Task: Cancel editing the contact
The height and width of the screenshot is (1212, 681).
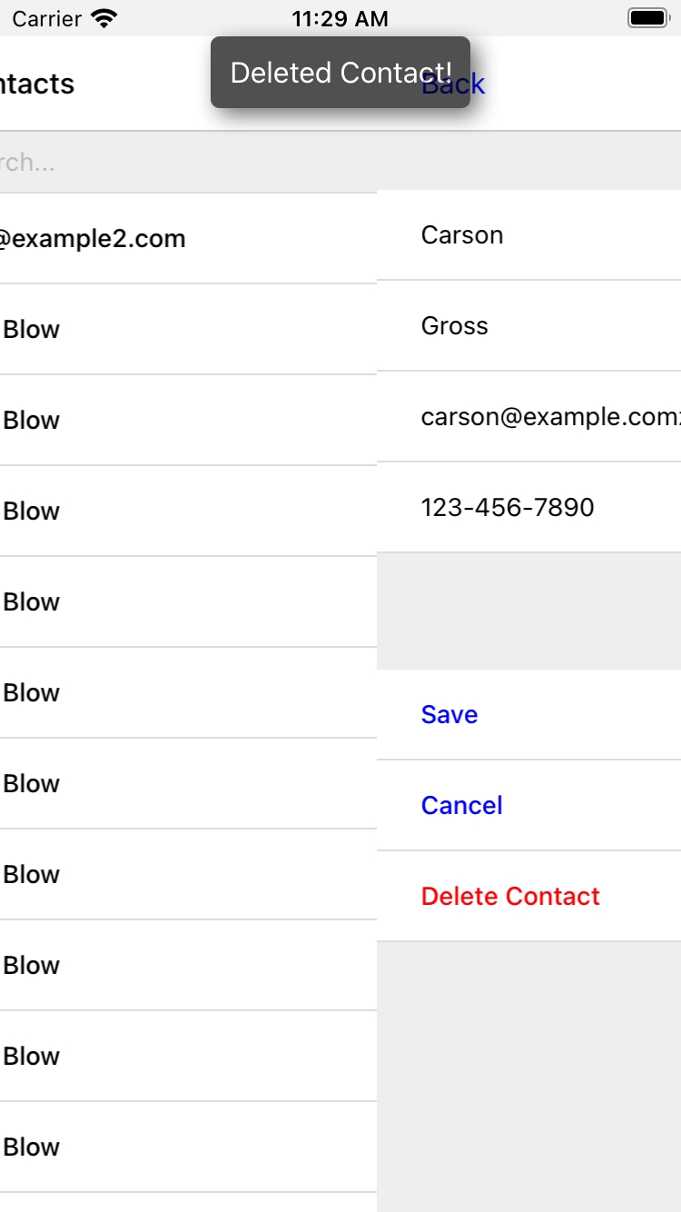Action: click(462, 806)
